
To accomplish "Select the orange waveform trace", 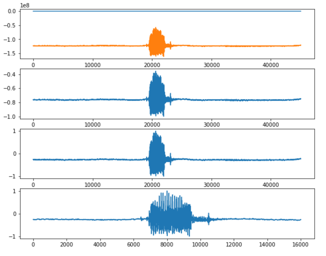I will [79, 45].
